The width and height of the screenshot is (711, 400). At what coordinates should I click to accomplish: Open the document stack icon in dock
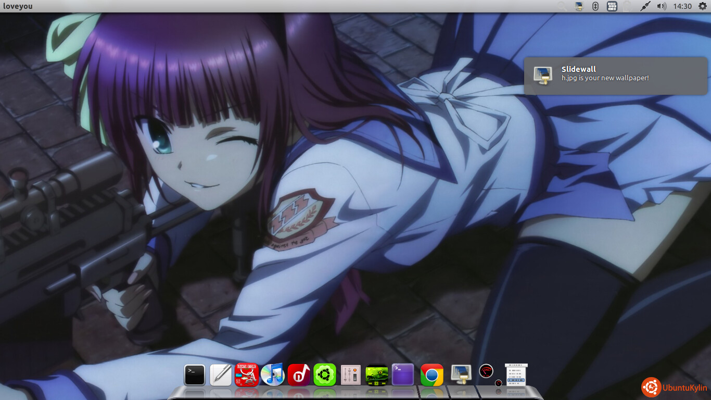pyautogui.click(x=516, y=374)
